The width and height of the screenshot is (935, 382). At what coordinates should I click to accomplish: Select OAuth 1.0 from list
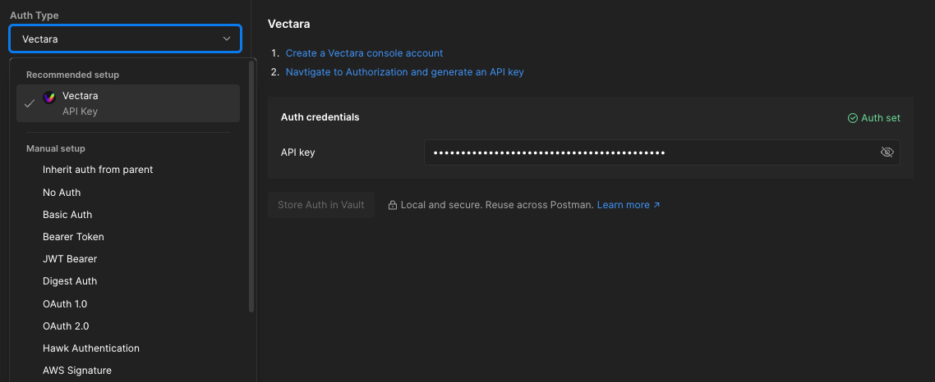click(x=65, y=304)
